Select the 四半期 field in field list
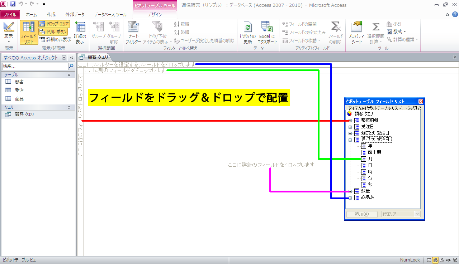459x264 pixels. (374, 152)
